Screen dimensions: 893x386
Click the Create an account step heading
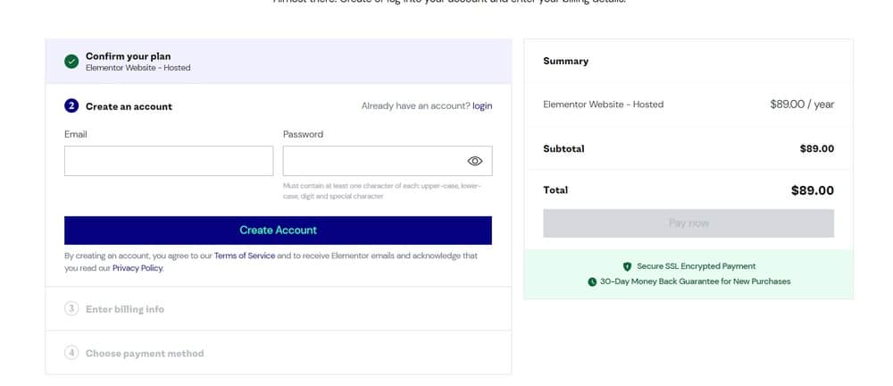coord(129,106)
